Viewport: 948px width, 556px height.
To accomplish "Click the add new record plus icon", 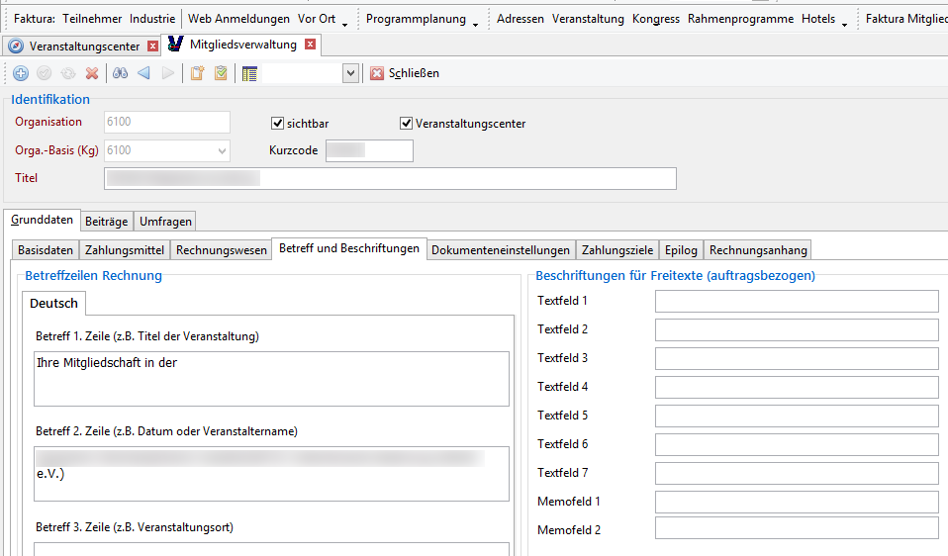I will [21, 73].
